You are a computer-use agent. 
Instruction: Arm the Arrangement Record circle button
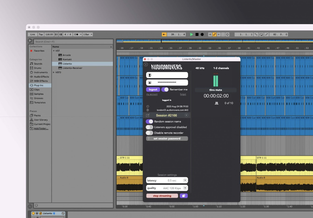click(202, 34)
